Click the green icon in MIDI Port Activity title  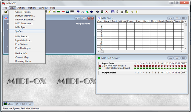(99, 58)
